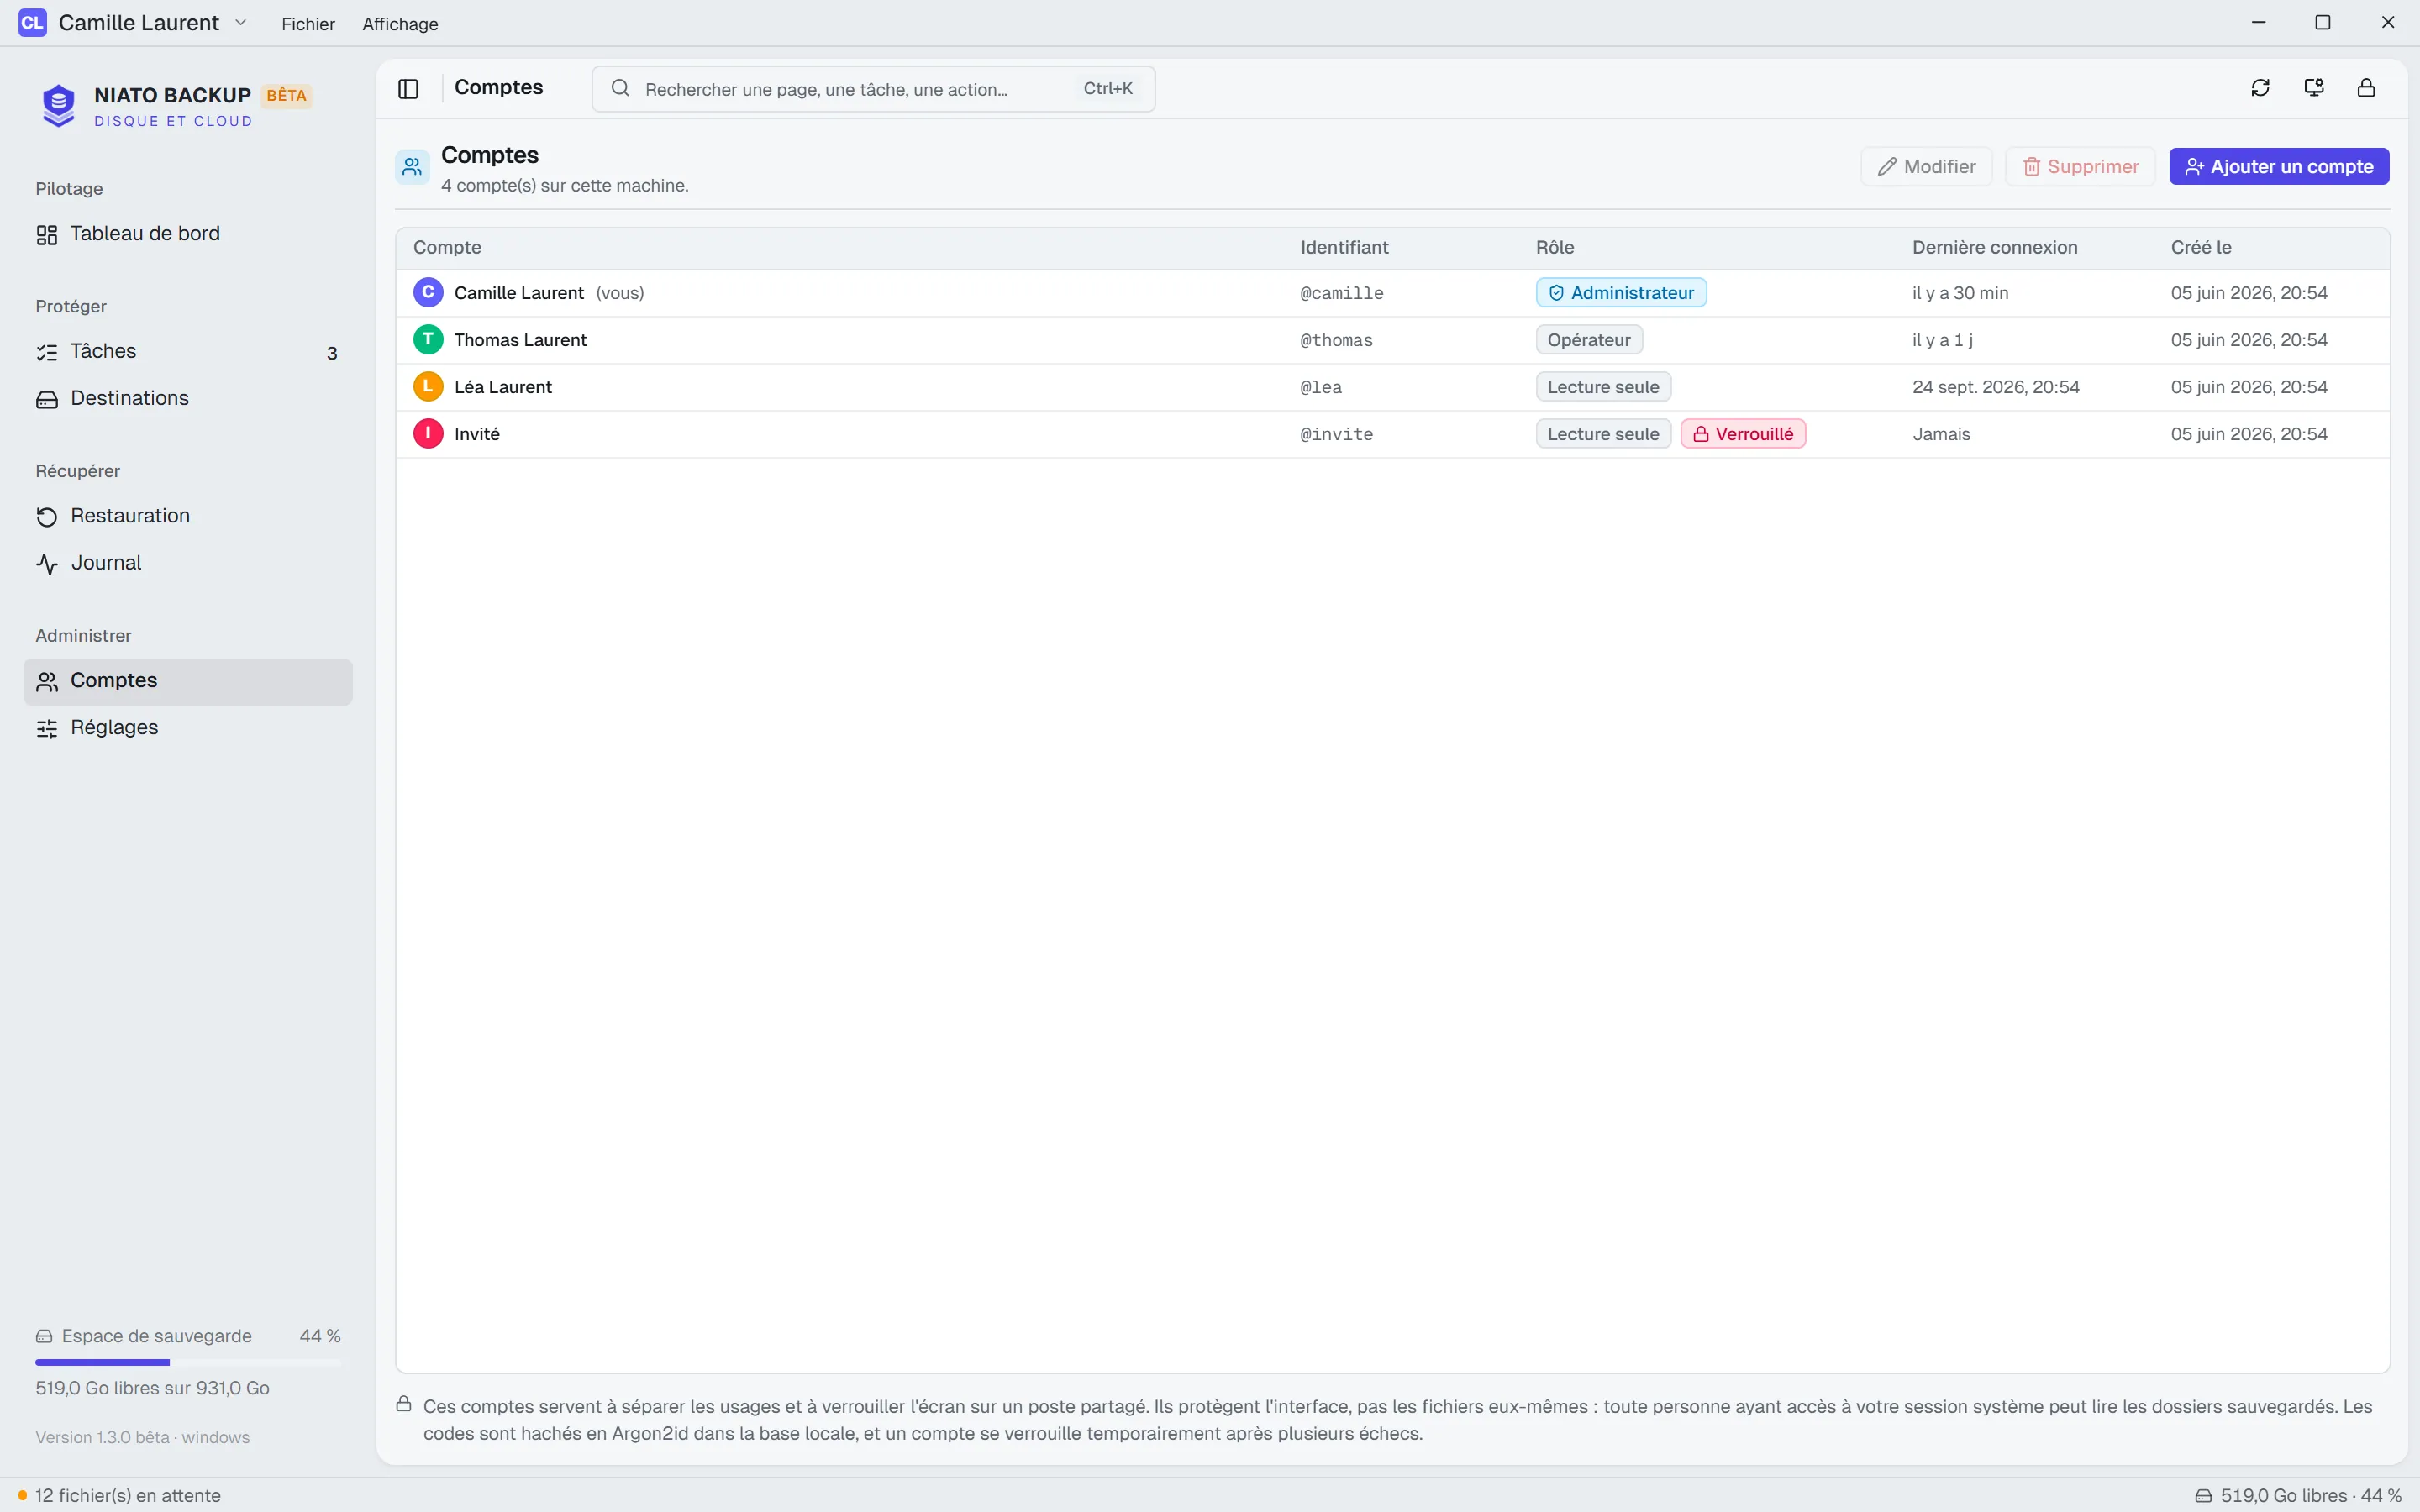Click Ajouter un compte button
This screenshot has height=1512, width=2420.
pos(2279,166)
